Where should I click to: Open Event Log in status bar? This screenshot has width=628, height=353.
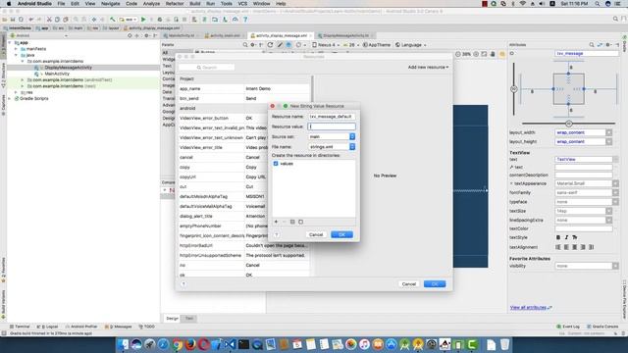pos(568,327)
